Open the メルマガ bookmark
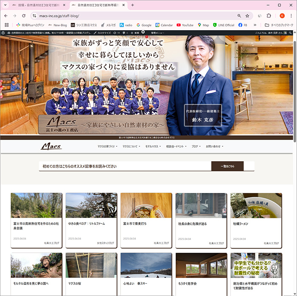Viewport: 297px width, 296px height. click(x=108, y=25)
